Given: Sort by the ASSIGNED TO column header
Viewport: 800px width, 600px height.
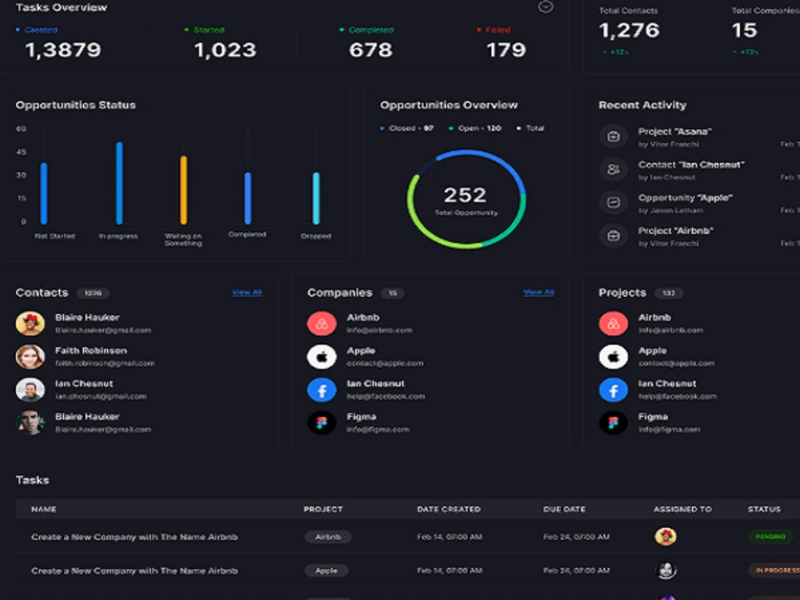Looking at the screenshot, I should click(682, 509).
